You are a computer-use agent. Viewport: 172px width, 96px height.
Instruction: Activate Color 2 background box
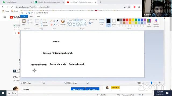coord(114,23)
